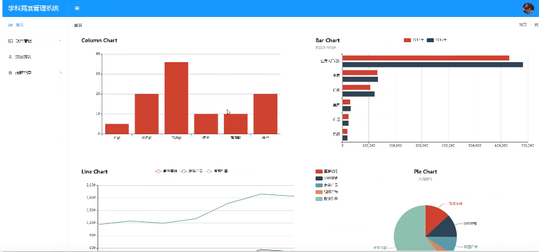Toggle the red 邮件营销 Line Chart legend
539x252 pixels.
pos(166,171)
